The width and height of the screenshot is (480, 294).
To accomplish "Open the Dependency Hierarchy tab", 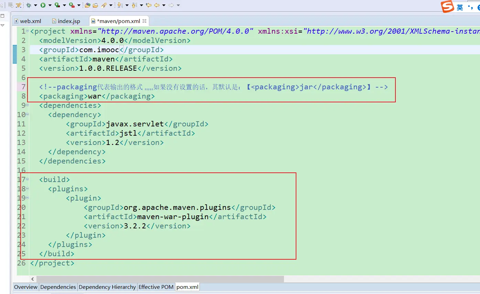I will point(107,287).
